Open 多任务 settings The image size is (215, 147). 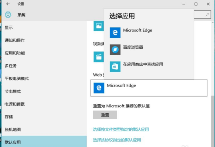pyautogui.click(x=11, y=66)
